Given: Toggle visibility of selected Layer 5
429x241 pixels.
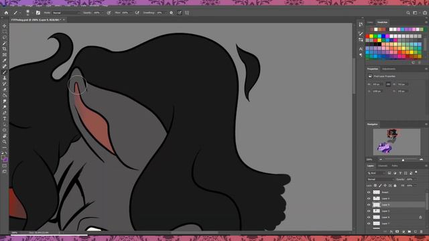Looking at the screenshot, I should [x=369, y=205].
